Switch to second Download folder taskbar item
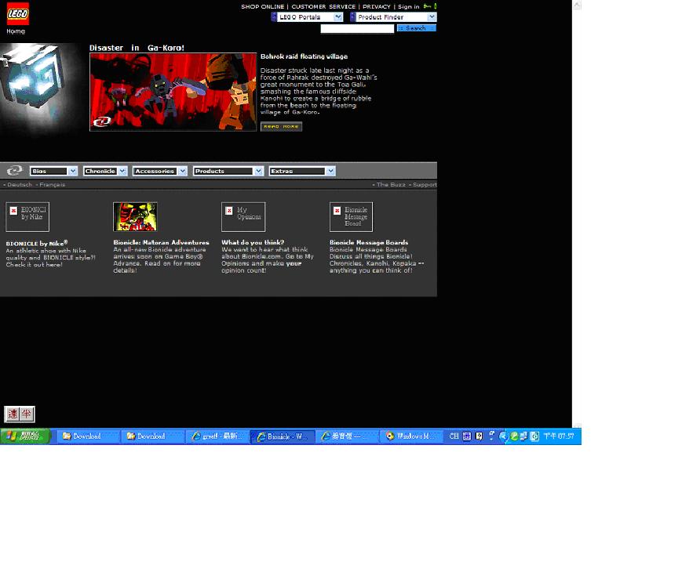The image size is (682, 561). 153,436
